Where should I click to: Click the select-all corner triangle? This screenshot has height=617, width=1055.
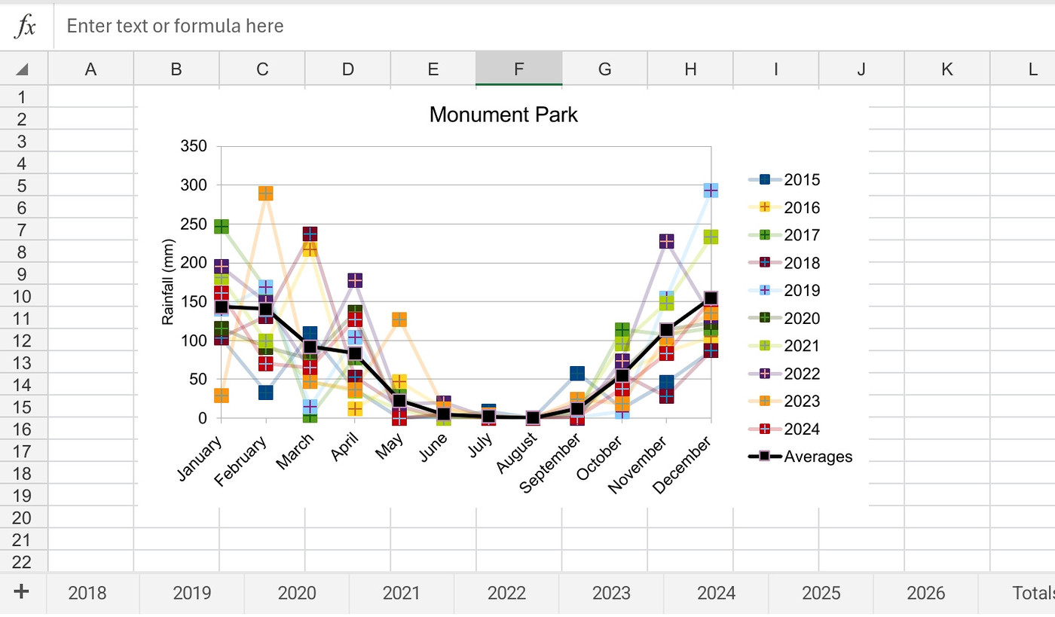click(23, 70)
